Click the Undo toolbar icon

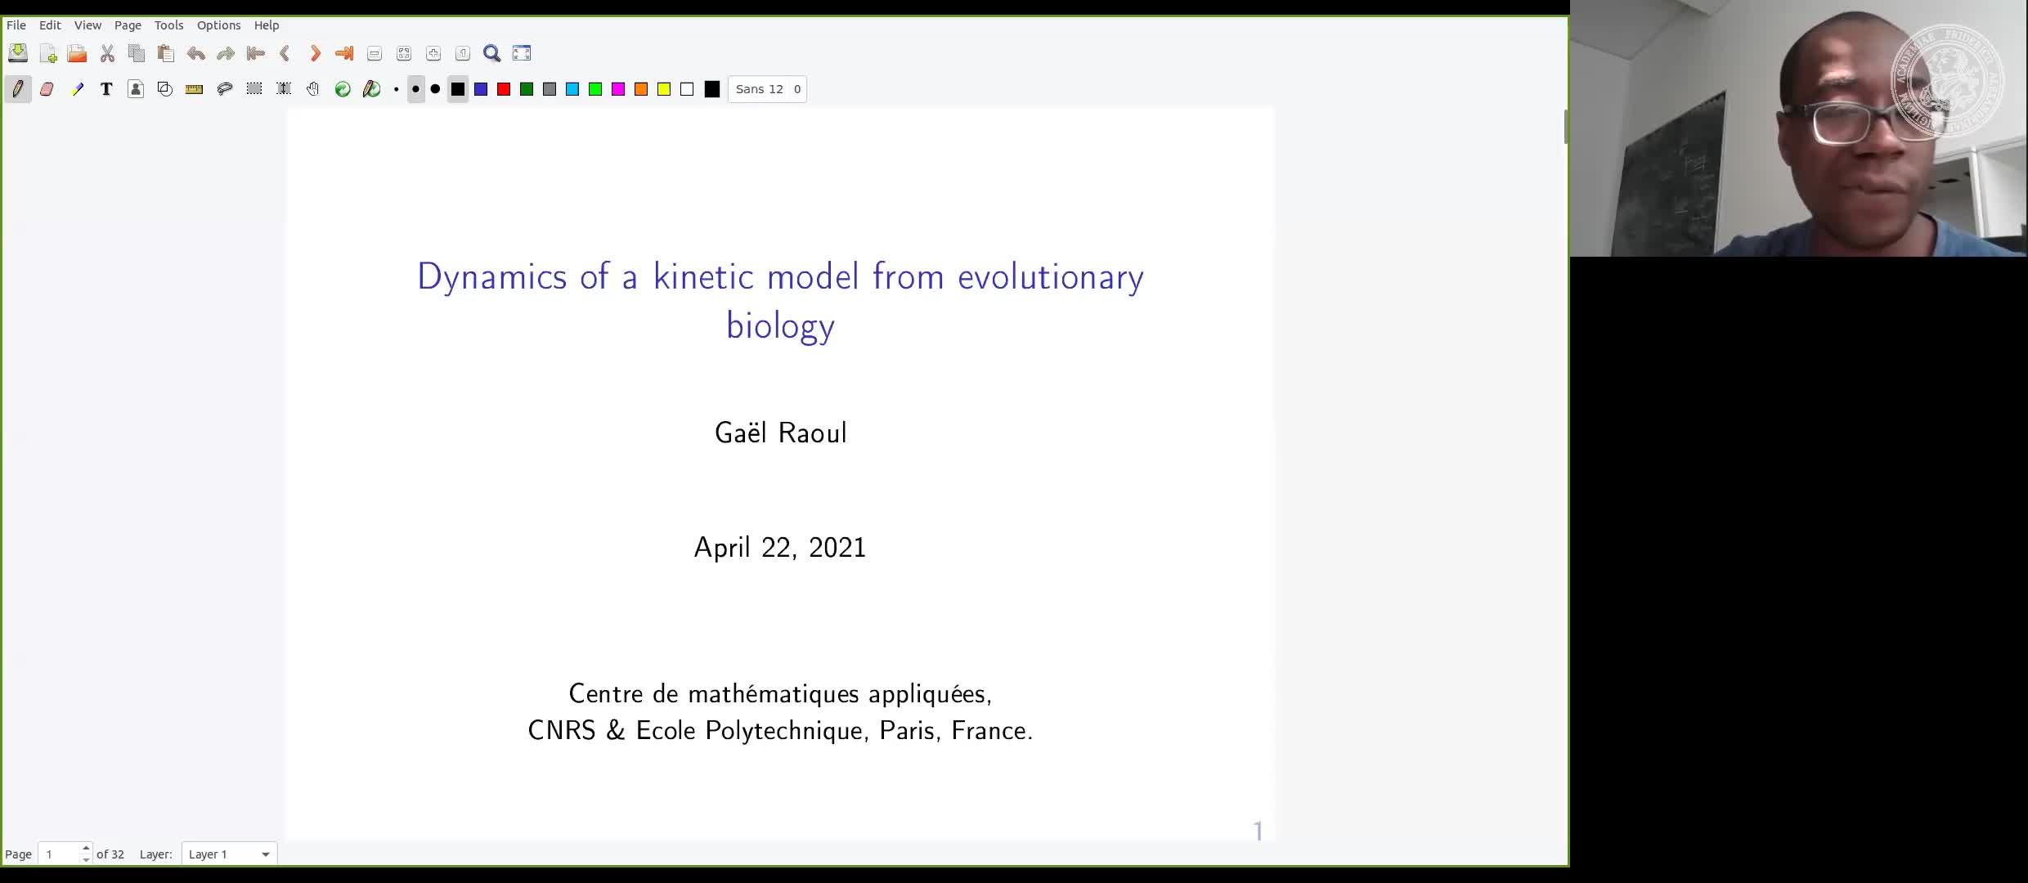click(195, 53)
